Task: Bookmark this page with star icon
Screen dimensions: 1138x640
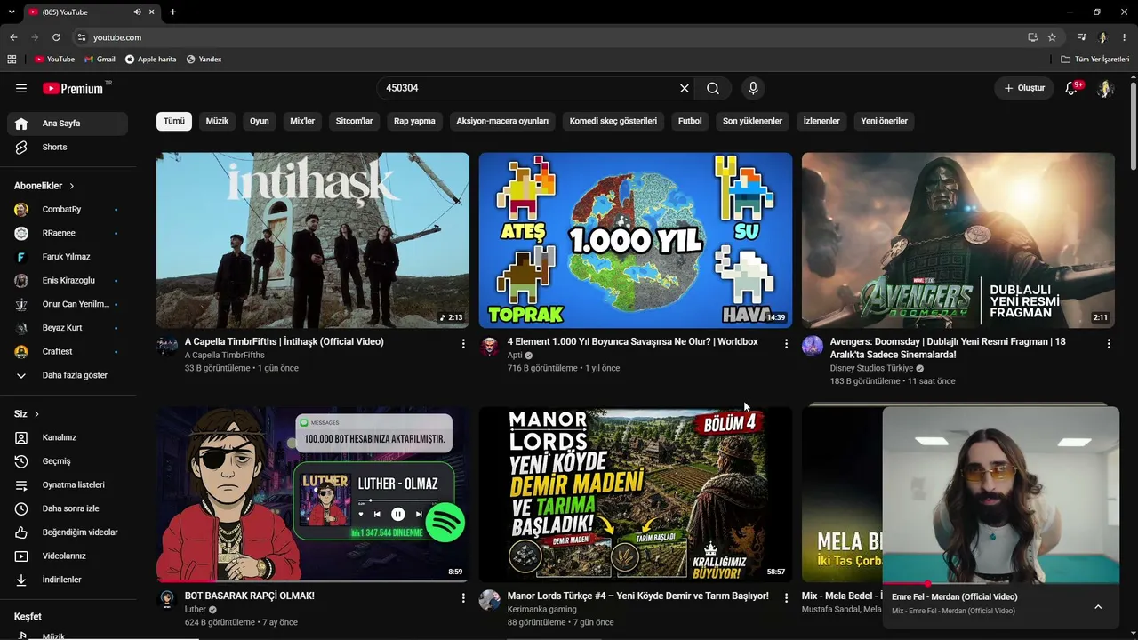Action: tap(1052, 37)
